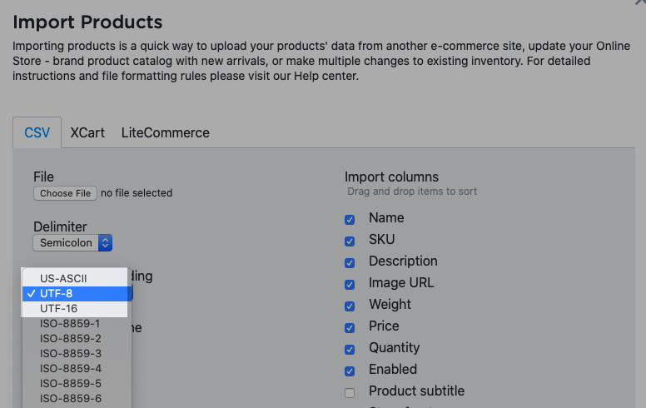Toggle the Weight column checkbox
Screen dimensions: 646x408
[350, 306]
